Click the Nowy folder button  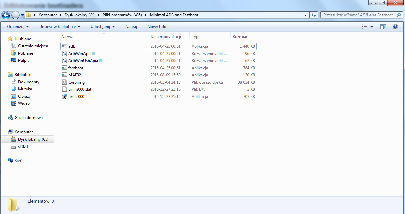158,27
